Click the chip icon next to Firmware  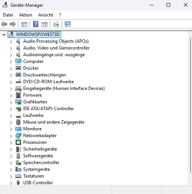click(x=18, y=95)
